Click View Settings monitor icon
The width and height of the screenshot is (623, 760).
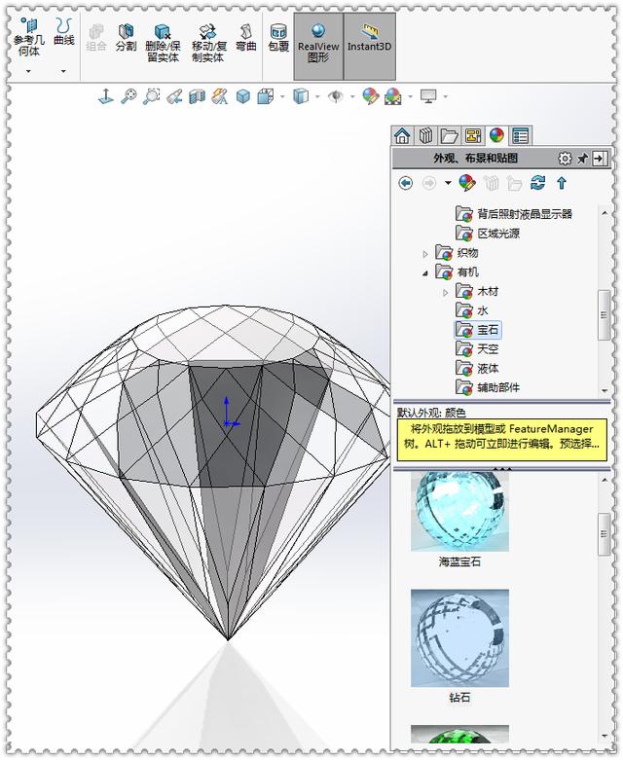tap(428, 96)
